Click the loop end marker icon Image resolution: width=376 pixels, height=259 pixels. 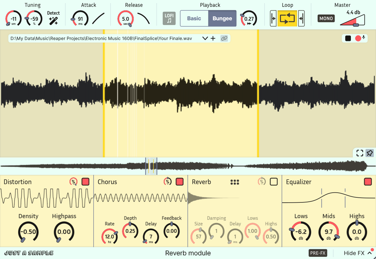click(301, 18)
